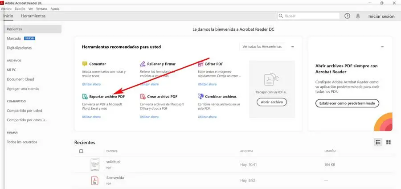The height and width of the screenshot is (189, 401).
Task: Click Utilizar ahora under Crear archivo PDF
Action: (x=149, y=117)
